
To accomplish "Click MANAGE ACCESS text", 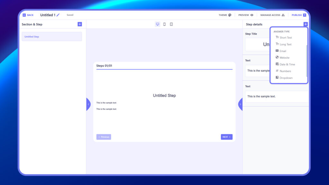I will click(x=270, y=15).
